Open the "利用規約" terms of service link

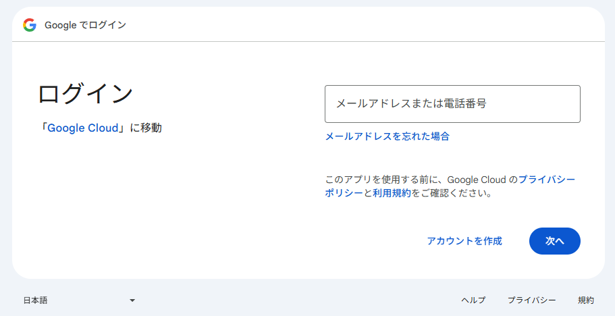click(392, 193)
